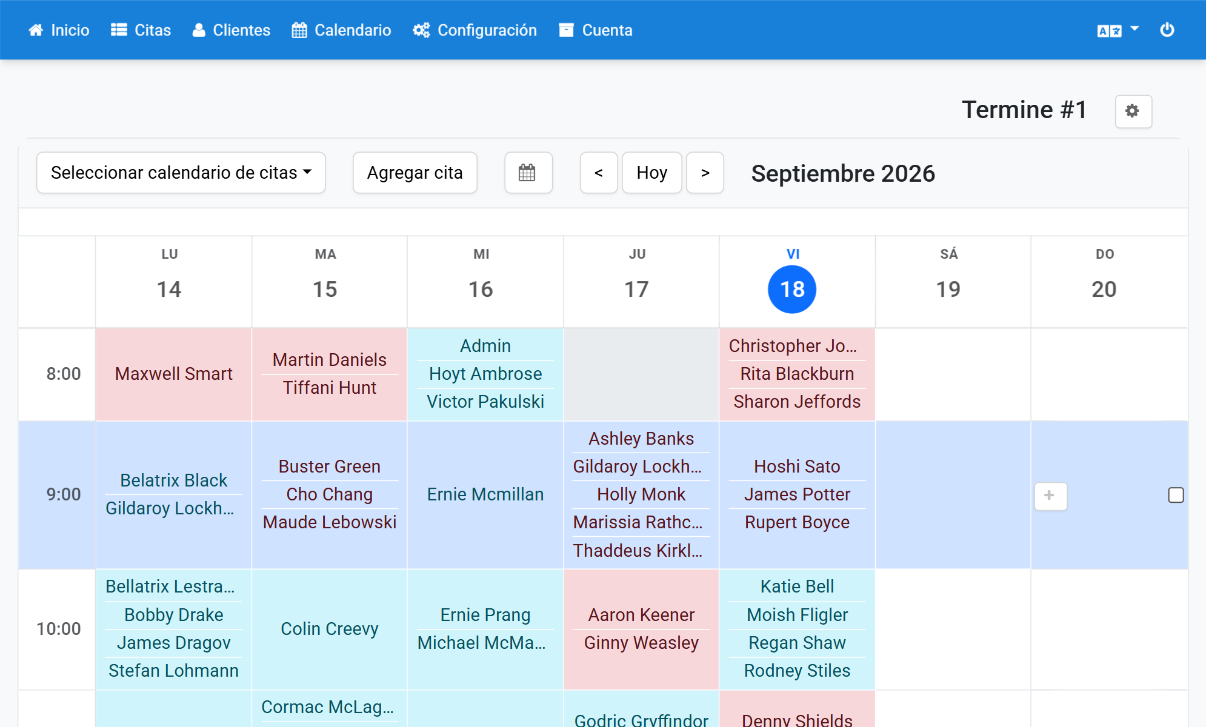Open Maude Lebowski appointment
This screenshot has width=1206, height=727.
[x=329, y=522]
